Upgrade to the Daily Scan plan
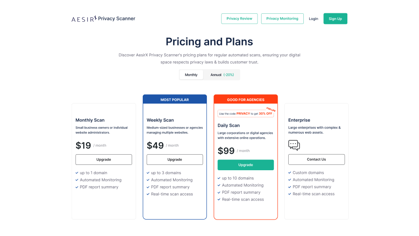This screenshot has height=236, width=419. point(246,165)
